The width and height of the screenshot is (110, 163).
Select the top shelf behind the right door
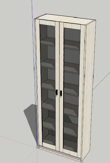(x=72, y=45)
